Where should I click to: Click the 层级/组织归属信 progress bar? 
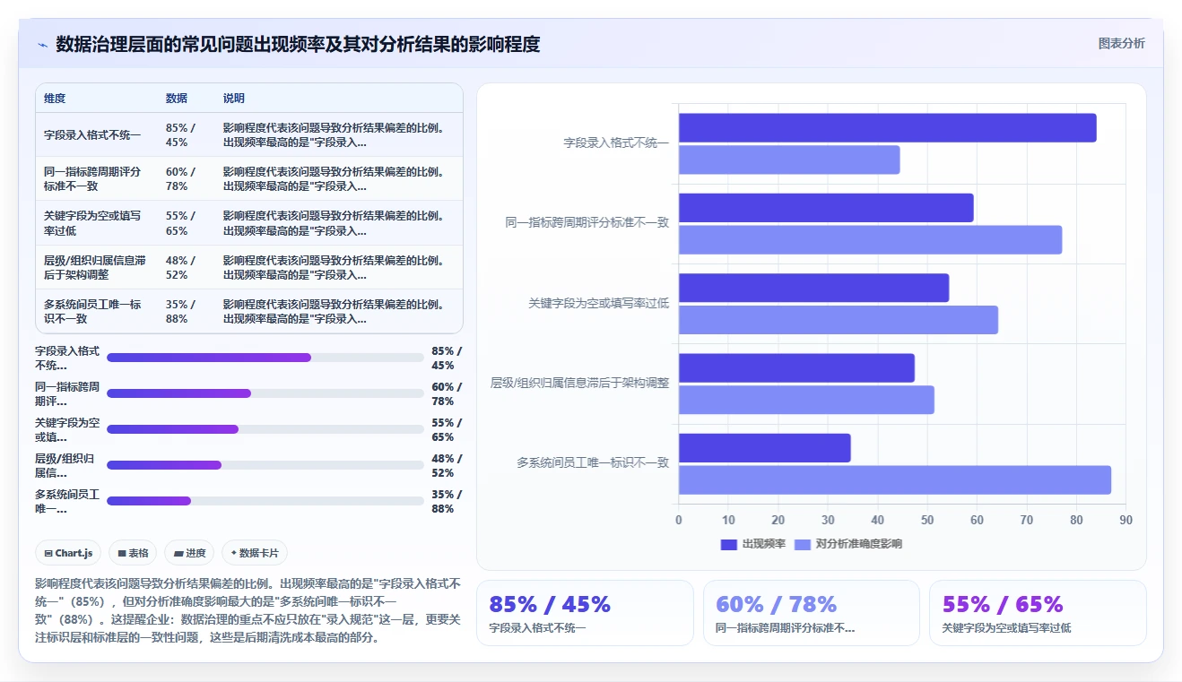265,465
